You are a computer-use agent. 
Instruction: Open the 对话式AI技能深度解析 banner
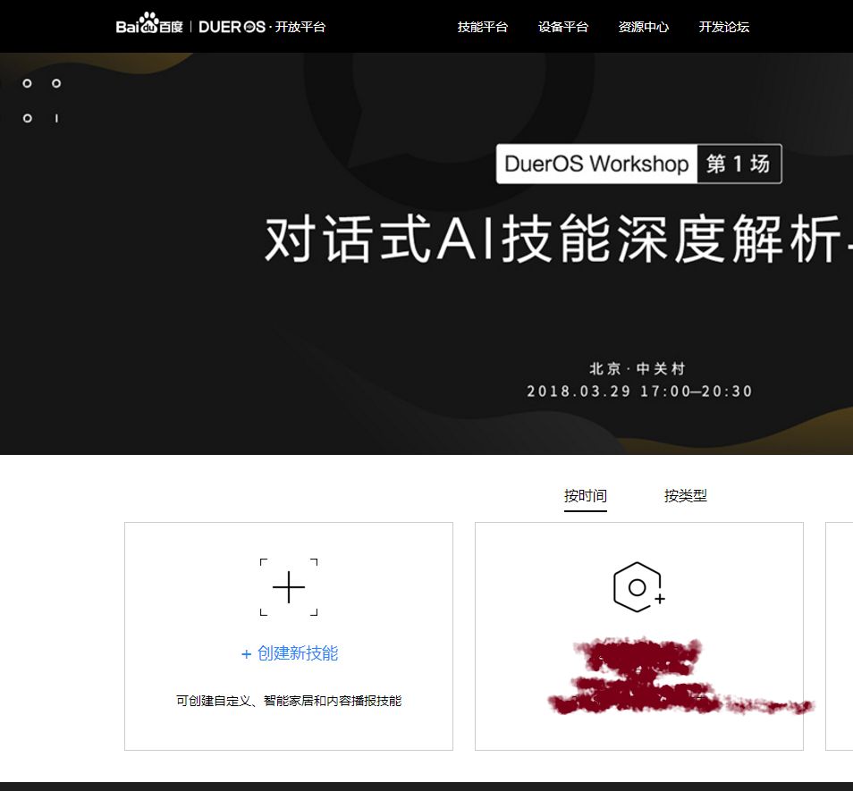[558, 239]
